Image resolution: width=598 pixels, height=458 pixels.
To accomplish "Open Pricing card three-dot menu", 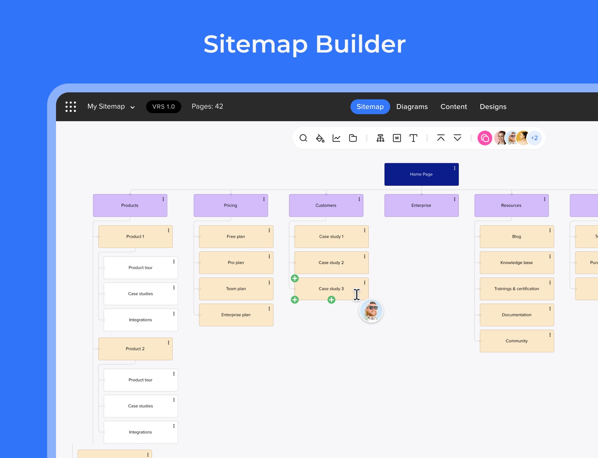I will coord(264,199).
